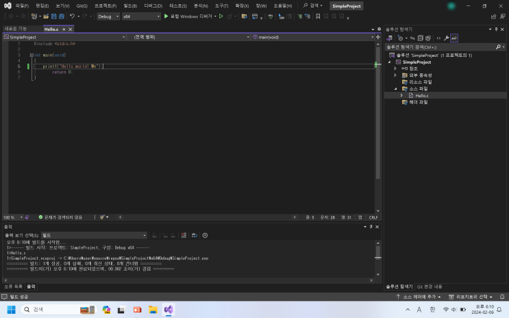509x318 pixels.
Task: Switch to the 오류 목록 tab
Action: (x=13, y=286)
